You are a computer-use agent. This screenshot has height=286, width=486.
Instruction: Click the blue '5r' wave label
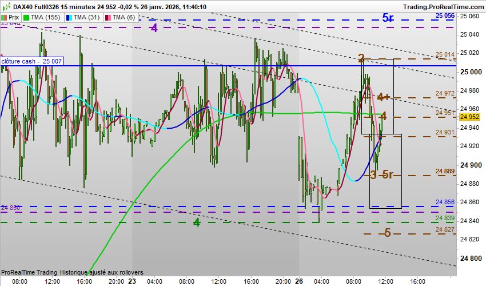(388, 18)
